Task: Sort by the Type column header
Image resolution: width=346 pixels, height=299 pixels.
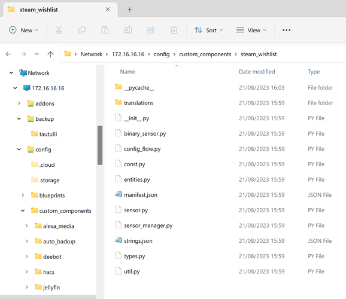Action: coord(314,72)
